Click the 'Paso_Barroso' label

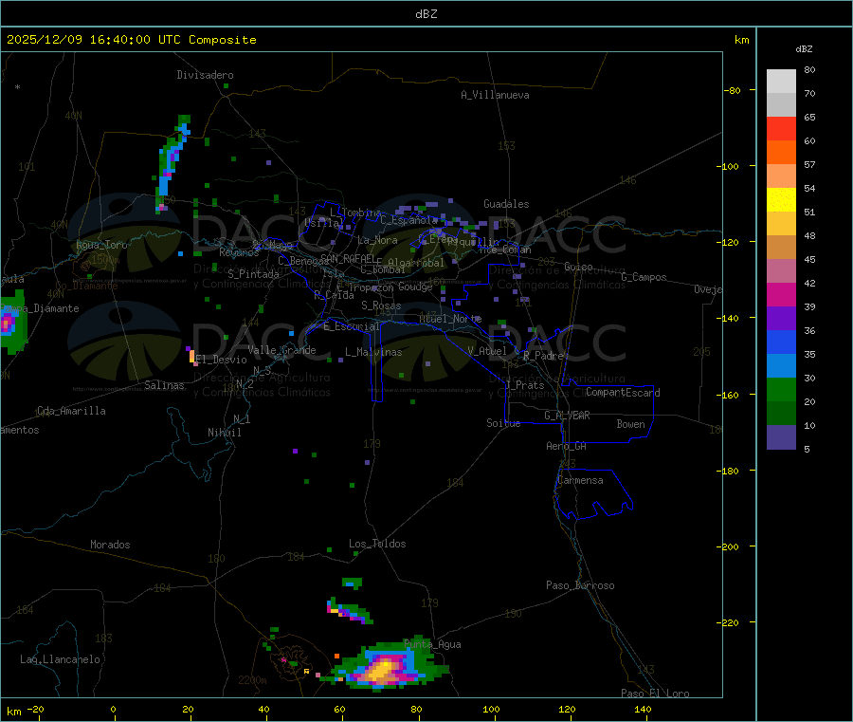(x=580, y=585)
